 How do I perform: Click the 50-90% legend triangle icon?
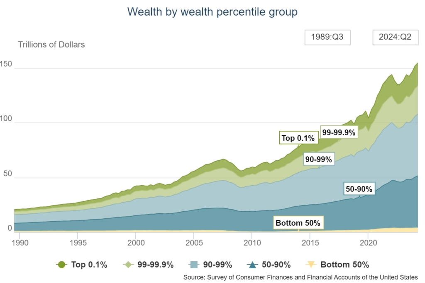(252, 265)
